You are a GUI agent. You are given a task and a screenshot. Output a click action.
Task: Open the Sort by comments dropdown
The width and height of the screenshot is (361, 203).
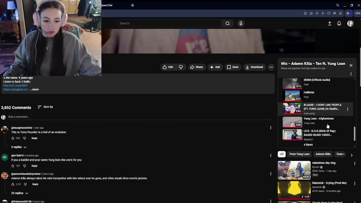coord(45,107)
